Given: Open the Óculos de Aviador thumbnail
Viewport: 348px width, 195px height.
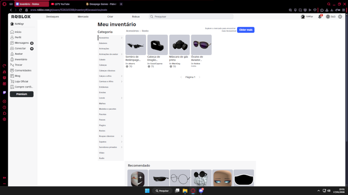Looking at the screenshot, I should (201, 45).
